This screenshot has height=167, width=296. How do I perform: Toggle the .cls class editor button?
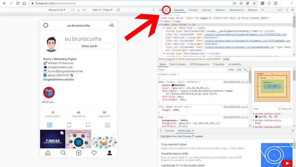coord(238,70)
